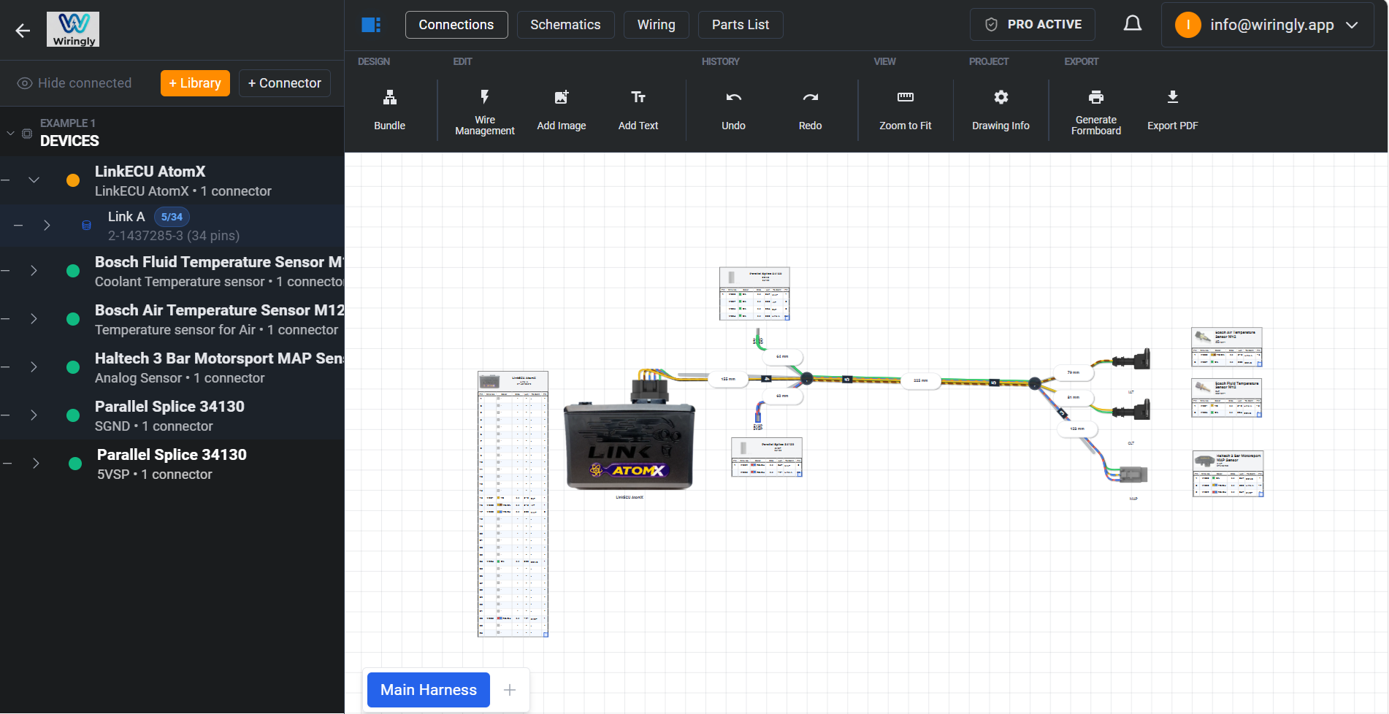Screen dimensions: 1389x714
Task: Expand Haltech 3 Bar MAP Sensor device
Action: pos(34,367)
